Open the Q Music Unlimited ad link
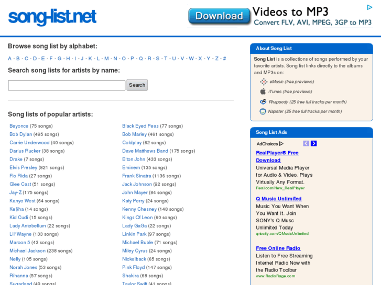381x285 pixels. pos(279,199)
